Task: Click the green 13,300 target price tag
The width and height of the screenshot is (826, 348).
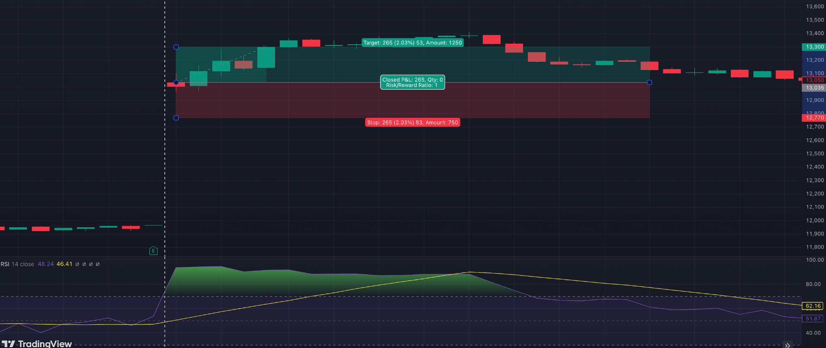Action: point(814,47)
